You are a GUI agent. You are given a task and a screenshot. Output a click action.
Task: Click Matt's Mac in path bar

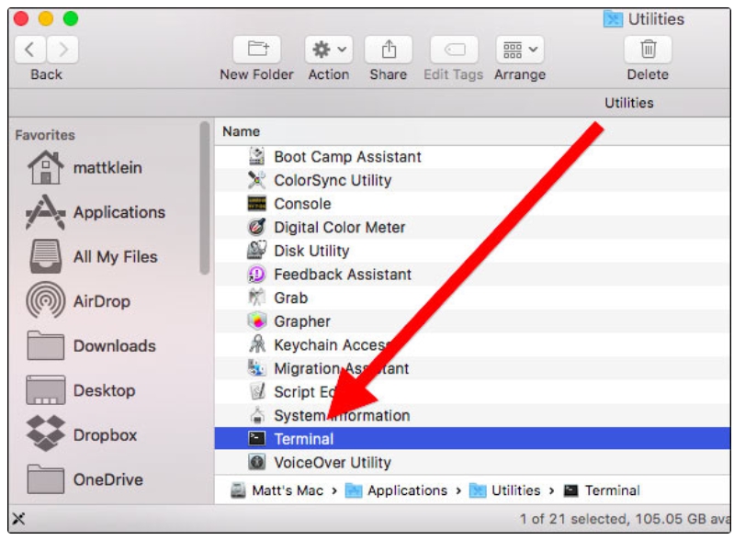[287, 490]
